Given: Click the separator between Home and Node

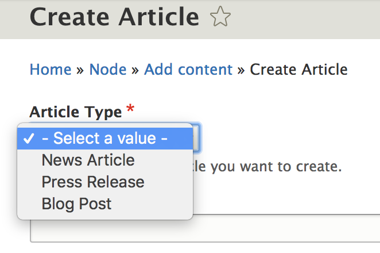Looking at the screenshot, I should tap(80, 71).
